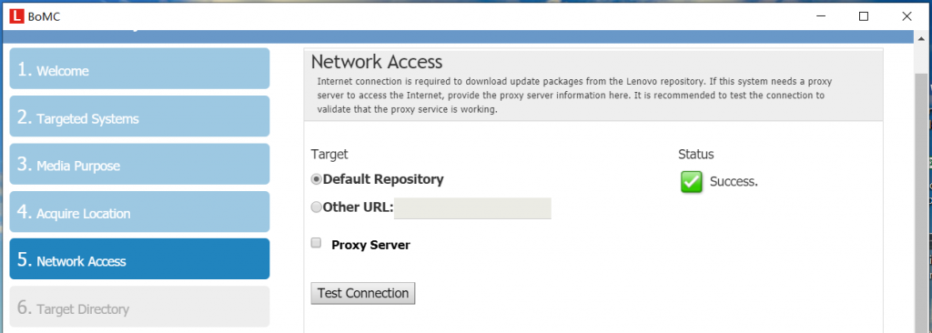Click the green Success checkmark icon
The width and height of the screenshot is (932, 333).
(692, 182)
